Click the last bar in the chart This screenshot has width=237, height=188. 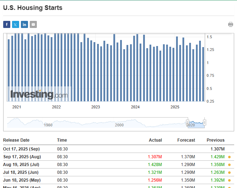coord(203,74)
